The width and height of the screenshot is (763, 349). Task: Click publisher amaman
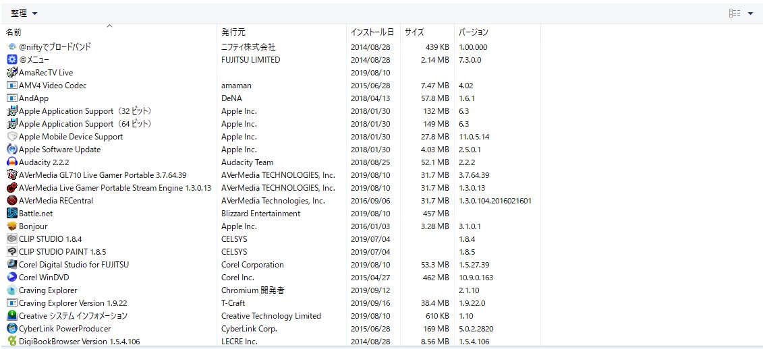pos(236,86)
